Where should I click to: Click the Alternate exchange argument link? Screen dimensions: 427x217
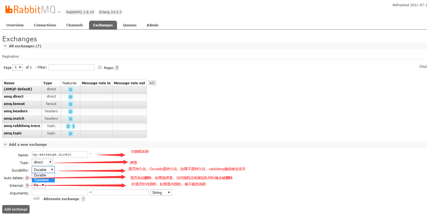pyautogui.click(x=61, y=199)
